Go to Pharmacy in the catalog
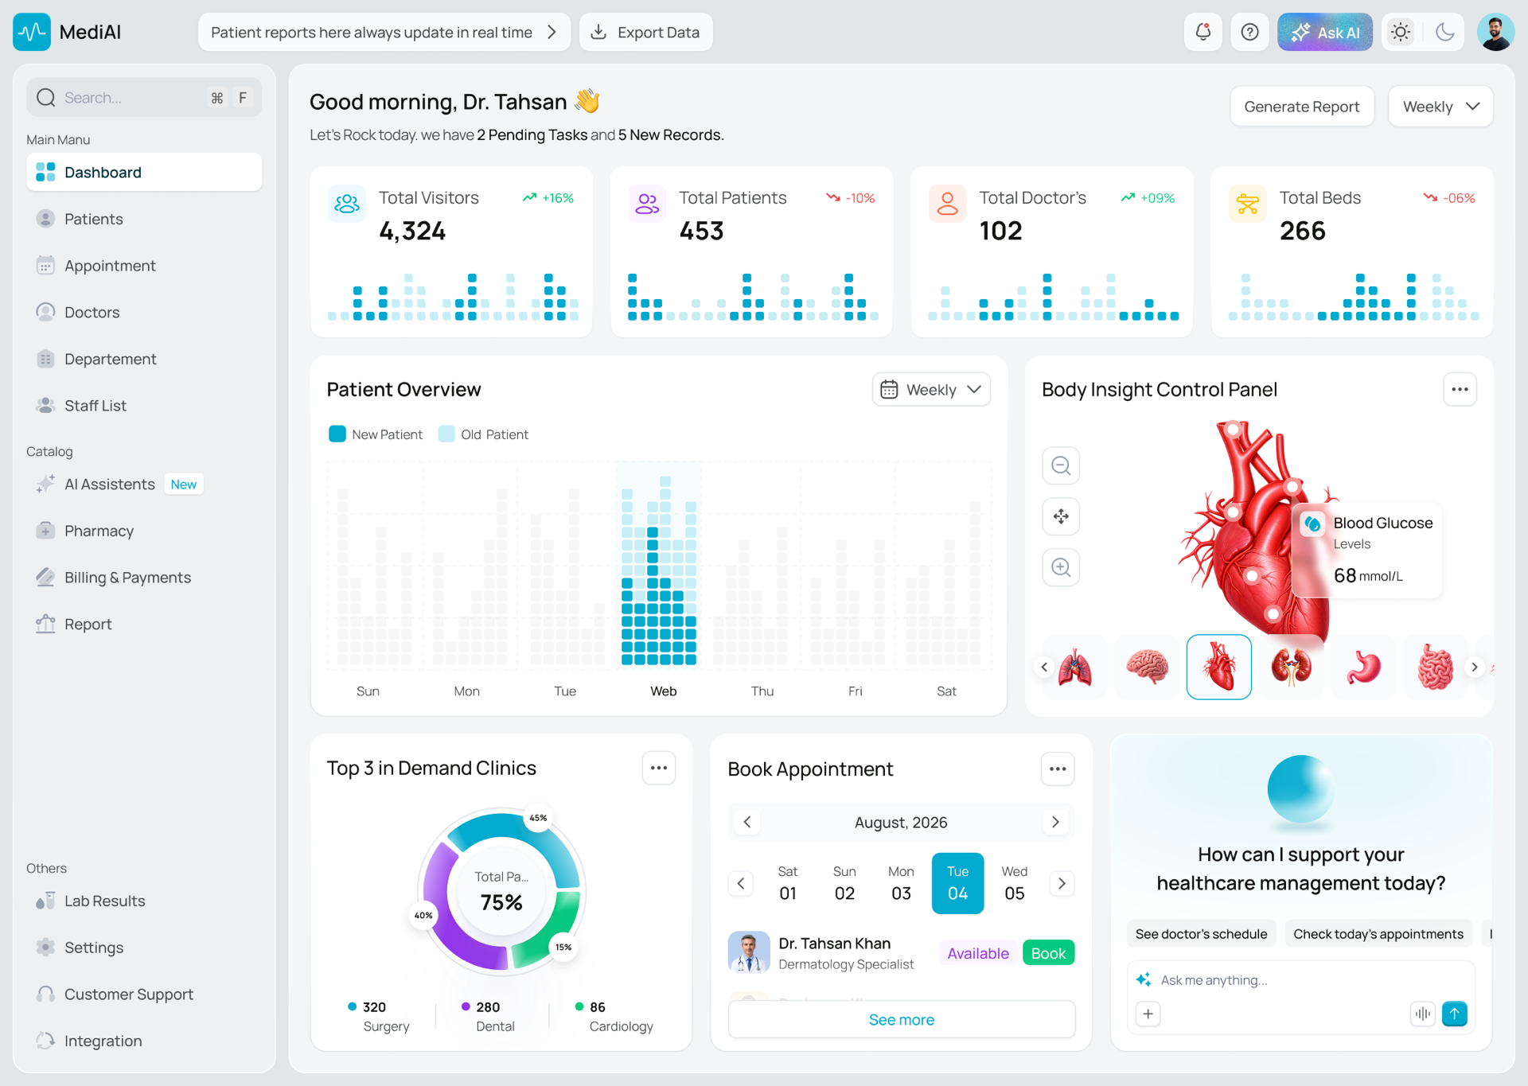 click(x=144, y=531)
